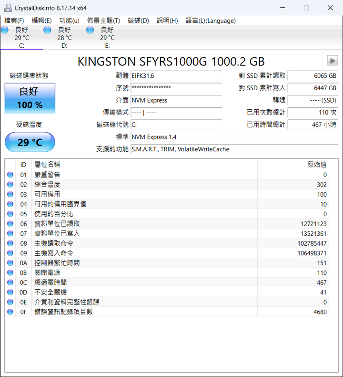Click the status dot for attribute 04 可用的備用臨界值
This screenshot has width=343, height=377.
click(10, 204)
